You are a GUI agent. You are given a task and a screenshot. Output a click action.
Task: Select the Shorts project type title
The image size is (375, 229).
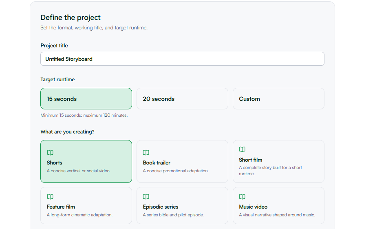(54, 162)
